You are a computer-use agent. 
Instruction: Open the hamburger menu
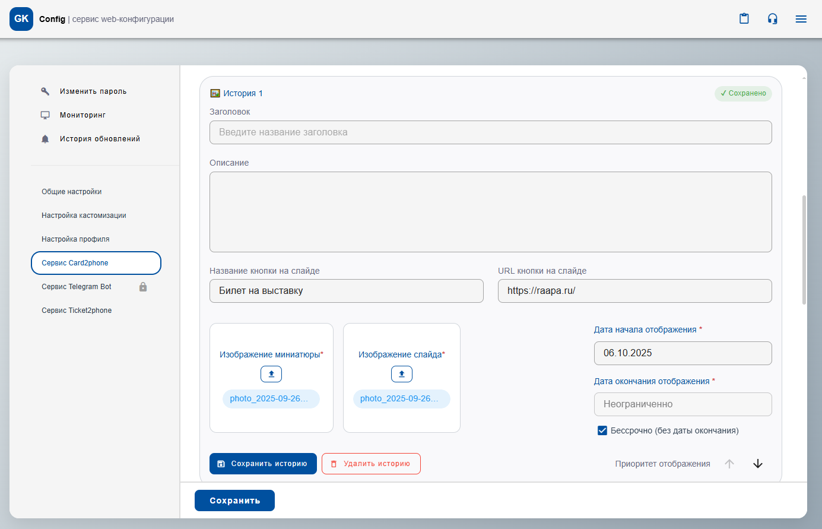pyautogui.click(x=801, y=19)
